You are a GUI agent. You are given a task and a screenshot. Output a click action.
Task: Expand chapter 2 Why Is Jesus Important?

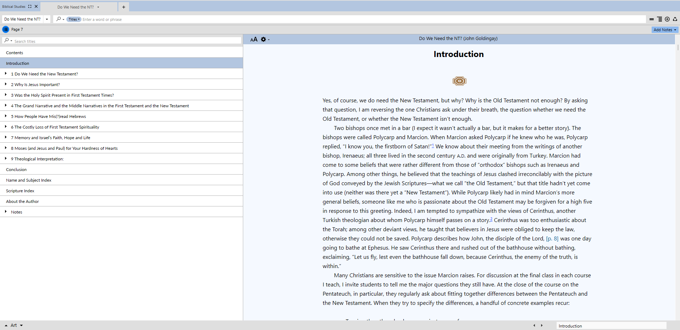click(x=6, y=84)
